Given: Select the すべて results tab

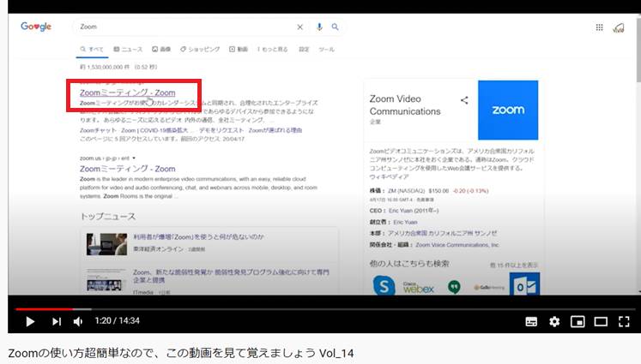Looking at the screenshot, I should coord(92,50).
